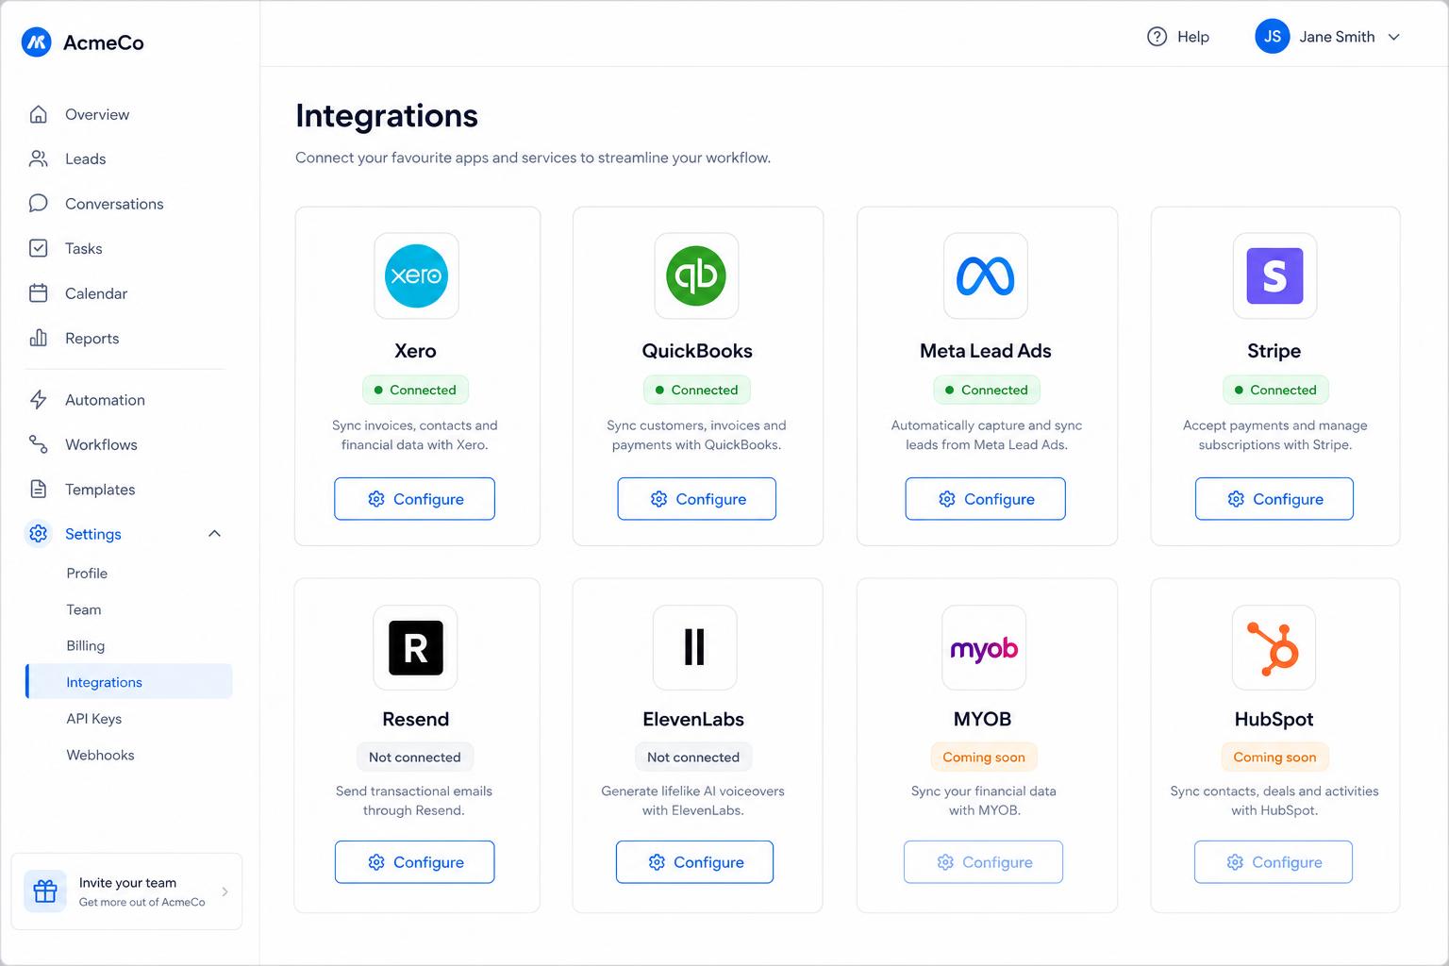1449x966 pixels.
Task: Click Resend's Not connected badge
Action: (415, 757)
